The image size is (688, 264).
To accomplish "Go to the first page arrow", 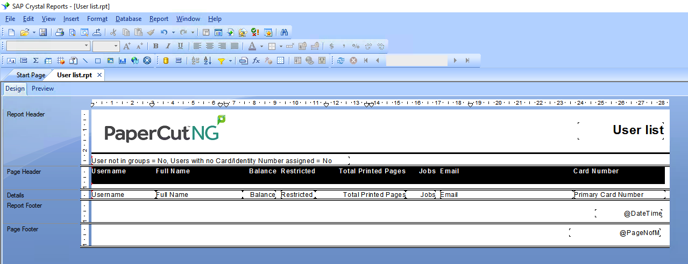I will pyautogui.click(x=366, y=61).
